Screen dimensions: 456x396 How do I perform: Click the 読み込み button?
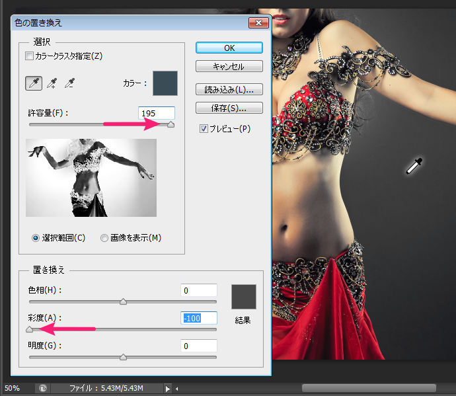tap(229, 89)
